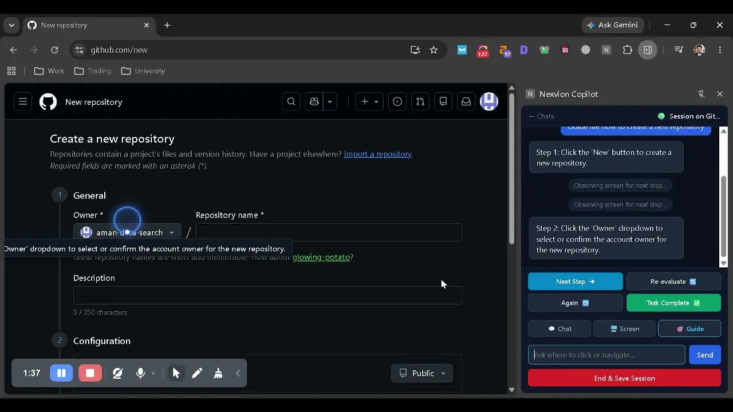View site information icon in address bar
The width and height of the screenshot is (733, 412).
point(79,50)
